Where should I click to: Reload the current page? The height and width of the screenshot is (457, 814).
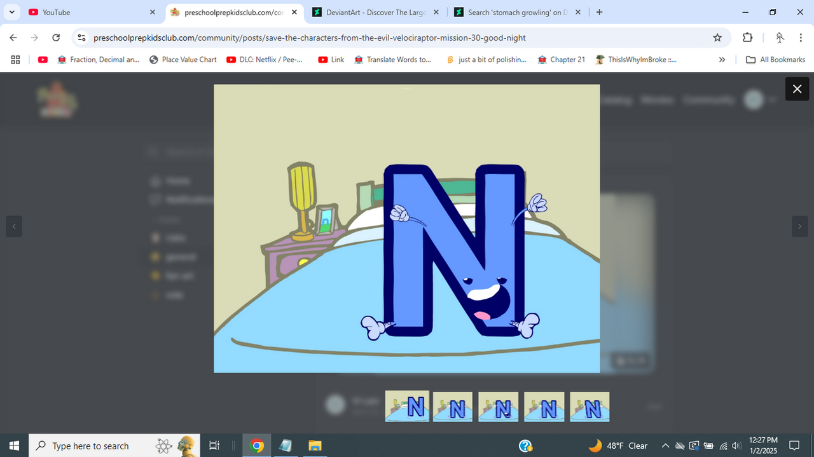pos(56,38)
